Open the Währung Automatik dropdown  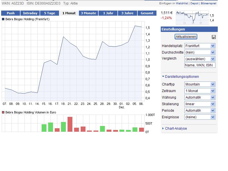(x=200, y=97)
